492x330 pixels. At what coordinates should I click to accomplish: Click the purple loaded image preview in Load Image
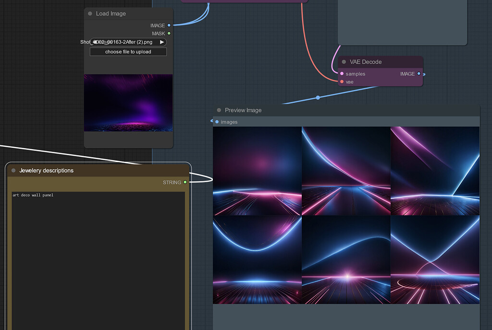[128, 103]
